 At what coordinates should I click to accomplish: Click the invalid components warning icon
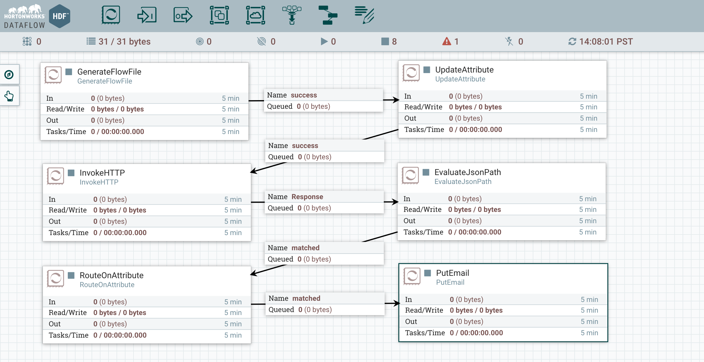(447, 41)
